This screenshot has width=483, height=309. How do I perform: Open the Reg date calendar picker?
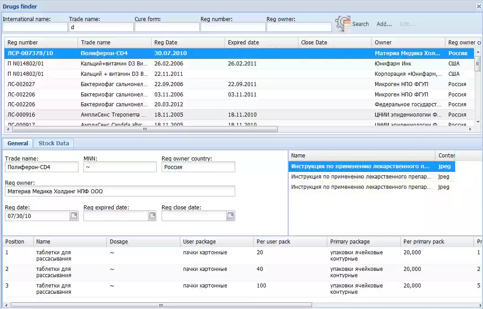coord(74,216)
